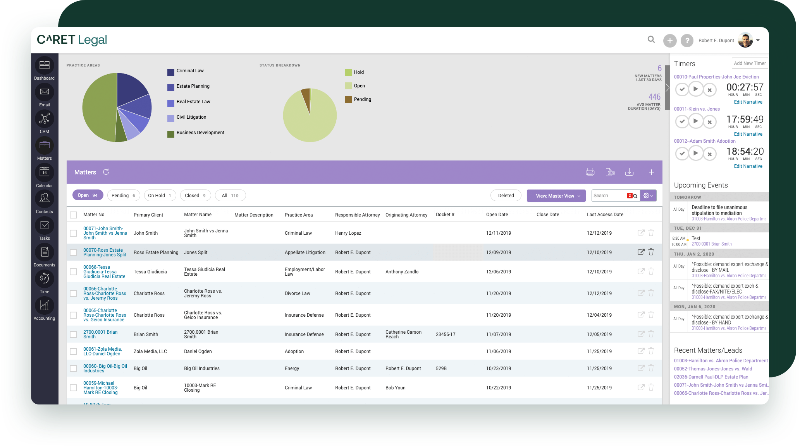Click the Criminal Law legend color swatch
The width and height of the screenshot is (800, 447).
[171, 72]
